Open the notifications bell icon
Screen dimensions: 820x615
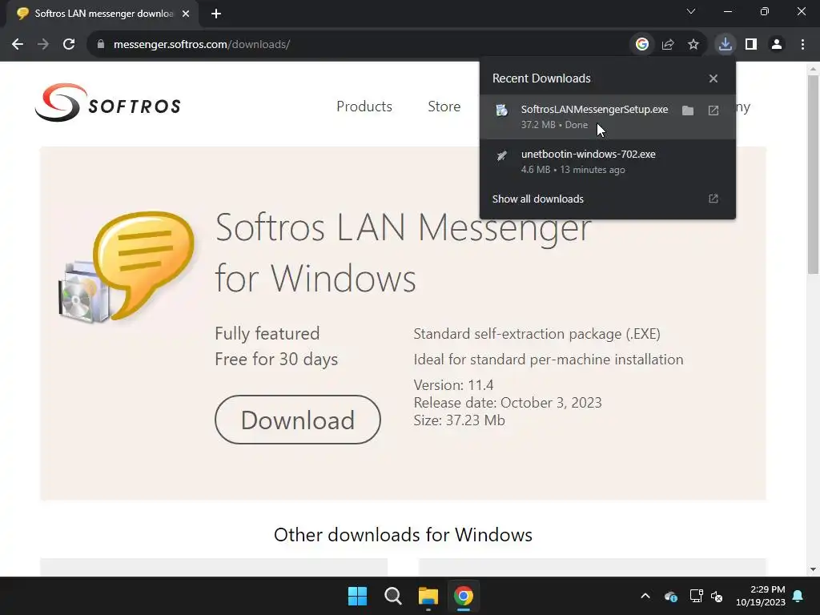(x=798, y=596)
